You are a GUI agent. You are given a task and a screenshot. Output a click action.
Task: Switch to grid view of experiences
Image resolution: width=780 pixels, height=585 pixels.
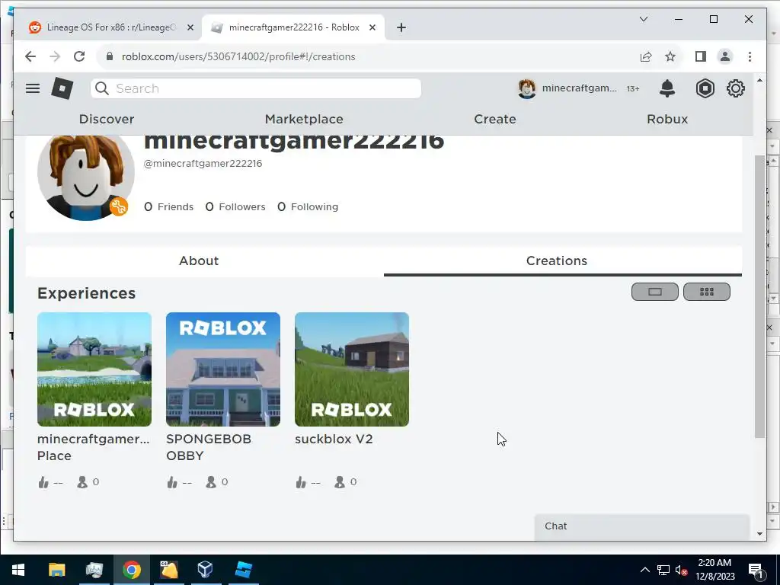706,292
